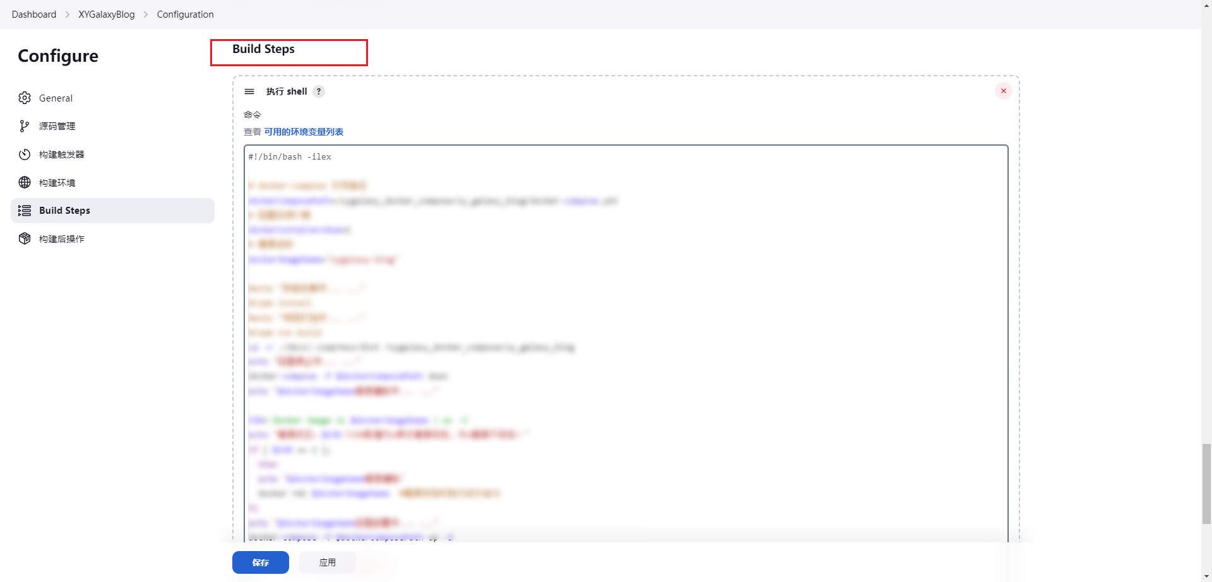
Task: Click the source code management branch icon
Action: pos(25,126)
